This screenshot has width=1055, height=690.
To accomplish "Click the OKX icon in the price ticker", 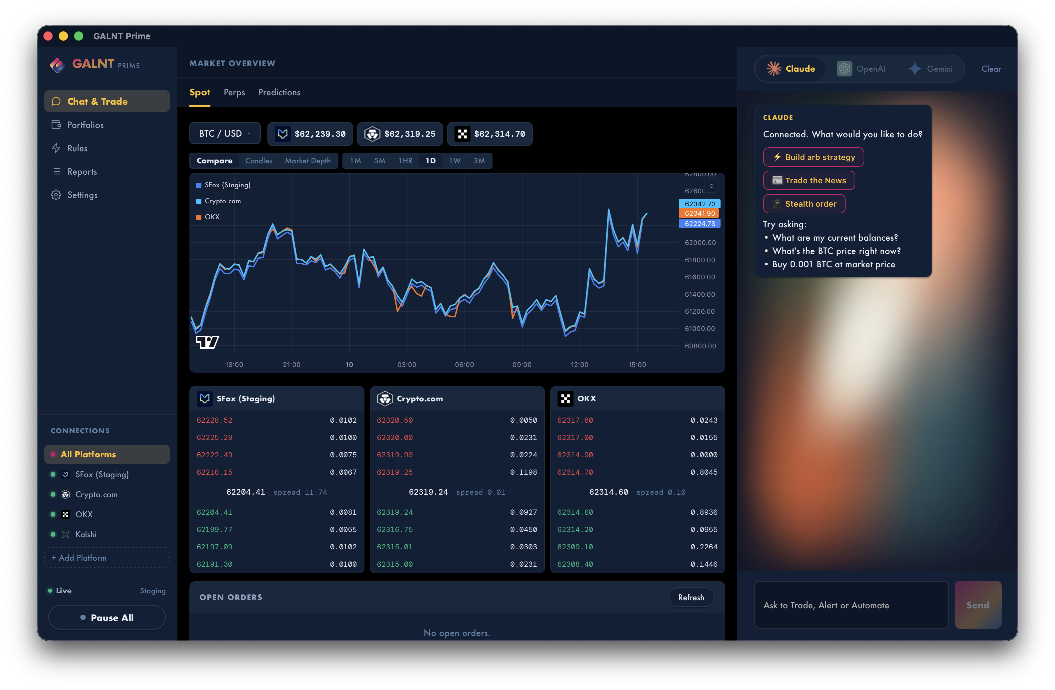I will coord(462,134).
